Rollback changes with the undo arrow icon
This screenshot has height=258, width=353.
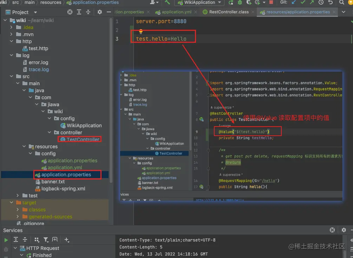tap(330, 2)
